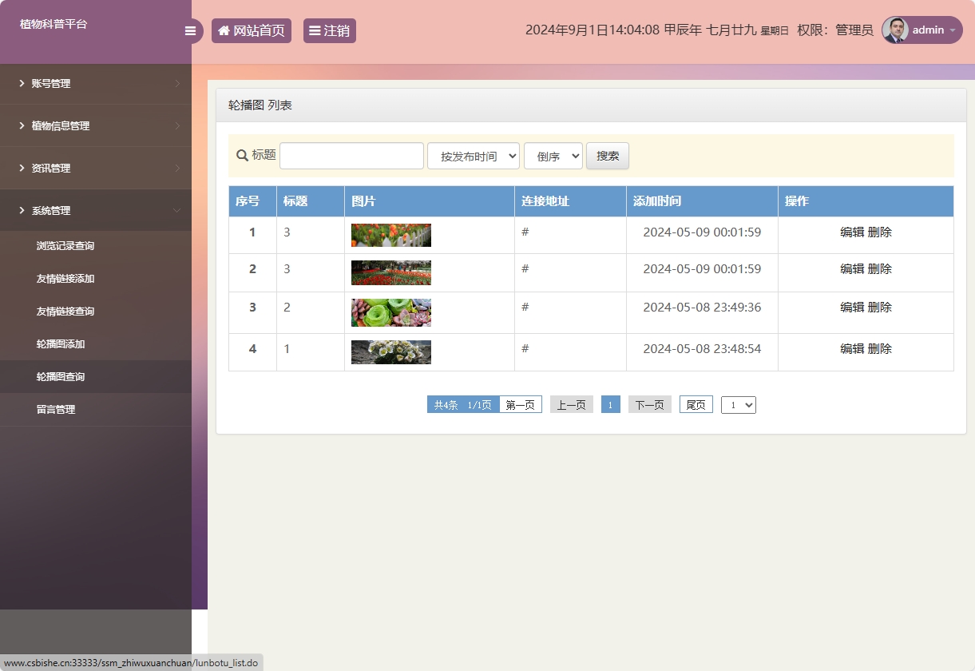
Task: Open the admin user dropdown caret
Action: [952, 30]
